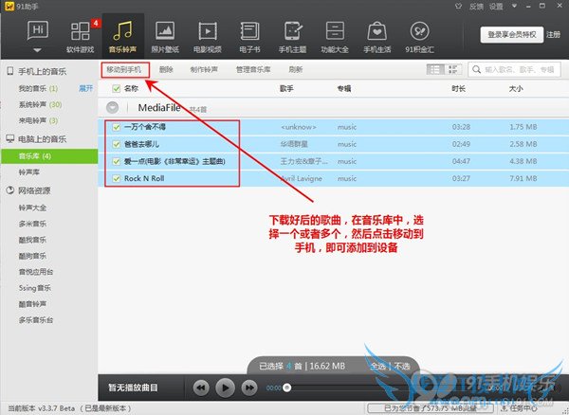Click the next track button
This screenshot has height=415, width=569.
(249, 388)
